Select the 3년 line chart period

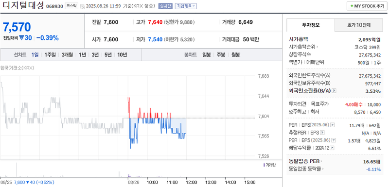[95, 55]
